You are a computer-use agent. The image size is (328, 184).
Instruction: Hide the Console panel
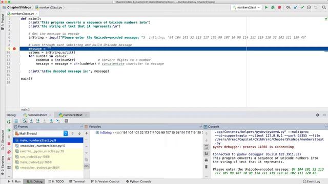click(x=326, y=127)
